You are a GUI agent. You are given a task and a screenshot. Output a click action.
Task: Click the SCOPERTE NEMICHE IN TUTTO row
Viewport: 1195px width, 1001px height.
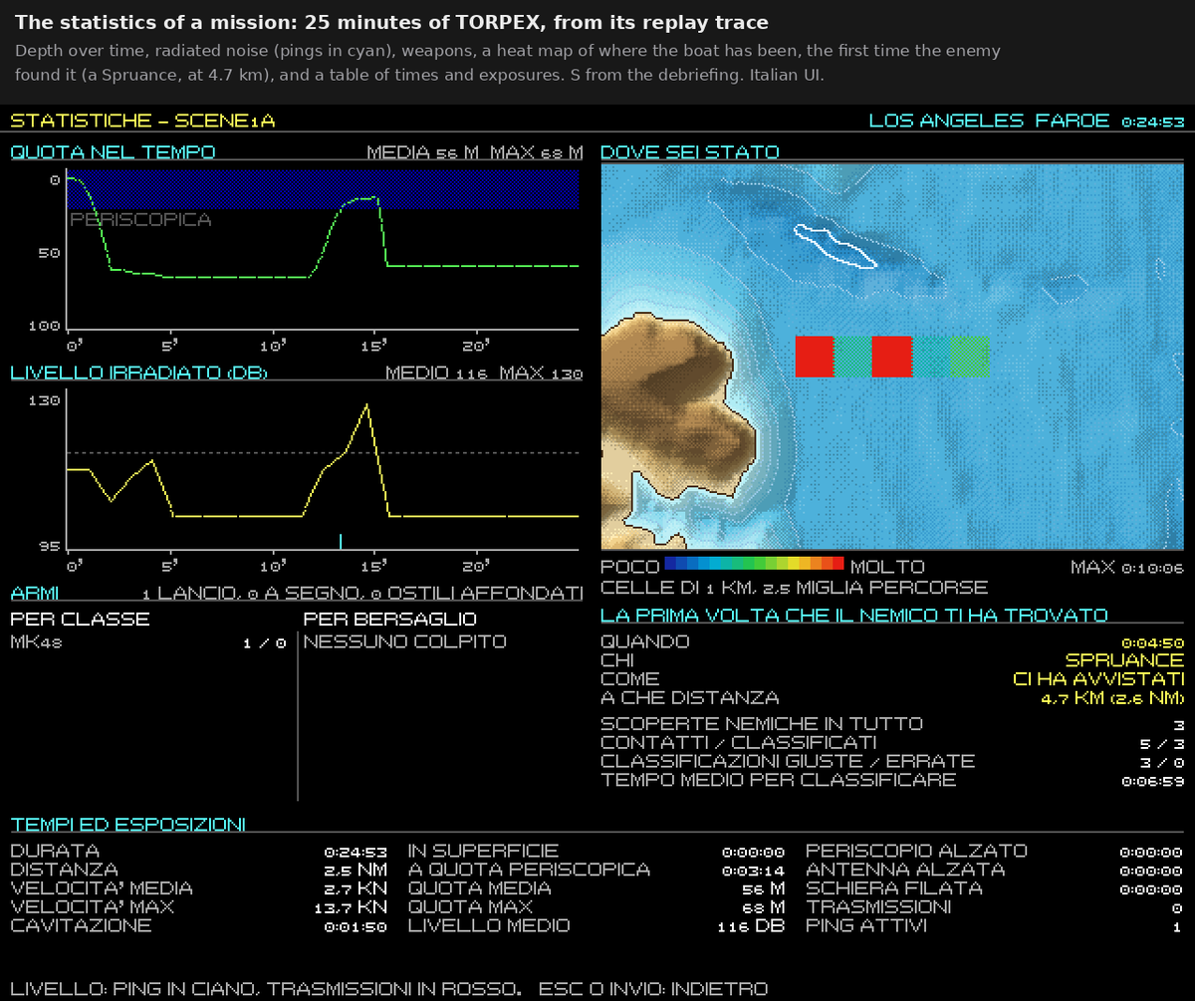tap(892, 723)
